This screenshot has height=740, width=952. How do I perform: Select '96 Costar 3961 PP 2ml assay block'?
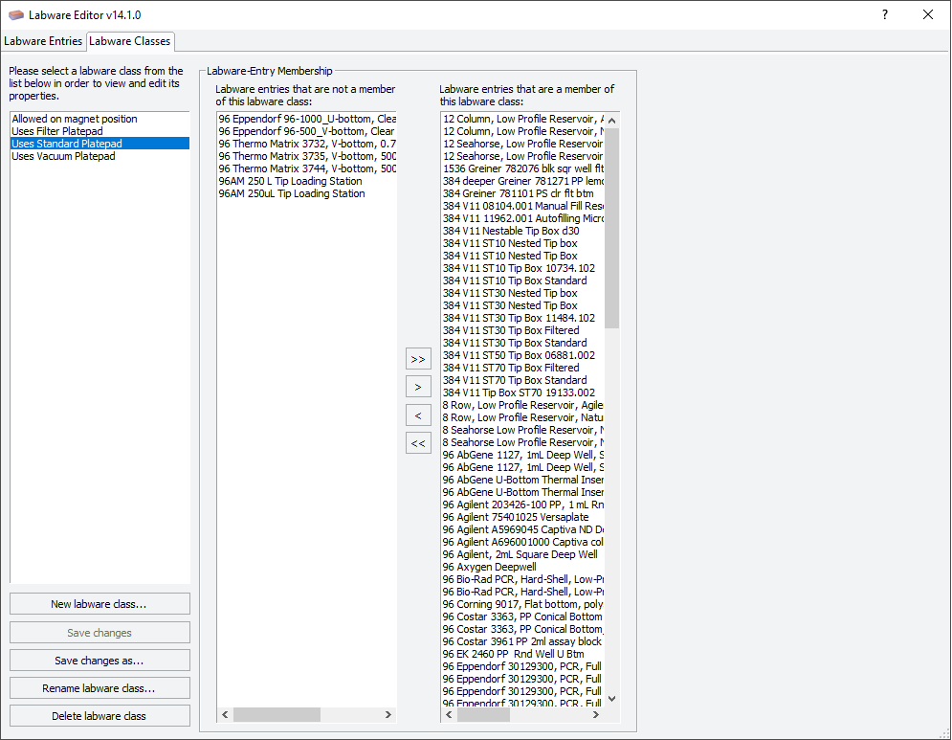click(x=522, y=641)
